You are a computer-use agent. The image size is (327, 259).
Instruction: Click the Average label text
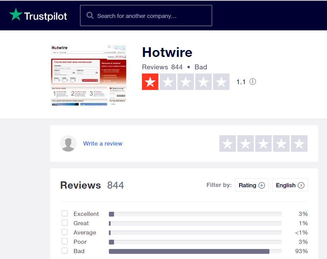click(x=85, y=232)
